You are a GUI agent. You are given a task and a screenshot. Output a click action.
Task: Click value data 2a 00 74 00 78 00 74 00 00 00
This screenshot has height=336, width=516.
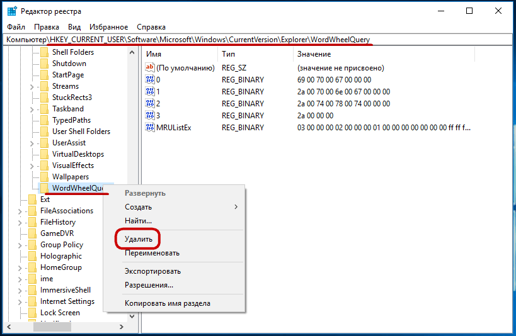(x=343, y=104)
